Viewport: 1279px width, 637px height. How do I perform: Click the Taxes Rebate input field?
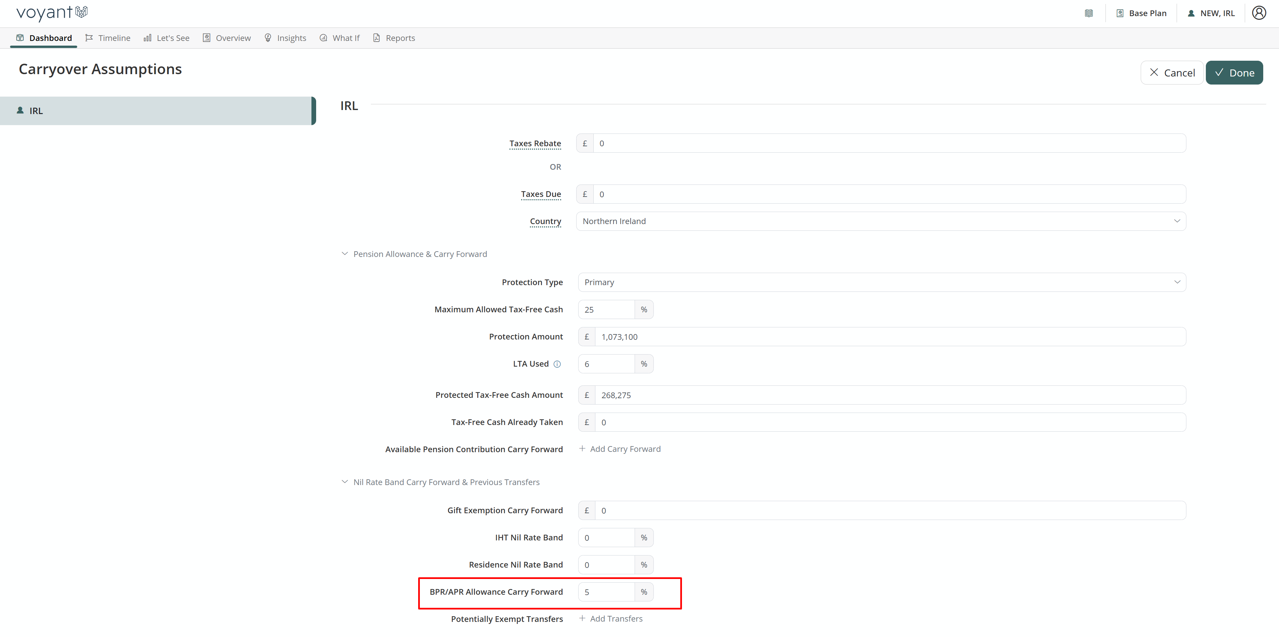(x=889, y=143)
